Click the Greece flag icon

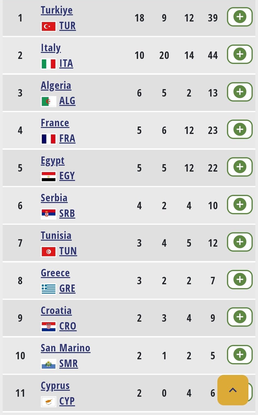(x=49, y=289)
